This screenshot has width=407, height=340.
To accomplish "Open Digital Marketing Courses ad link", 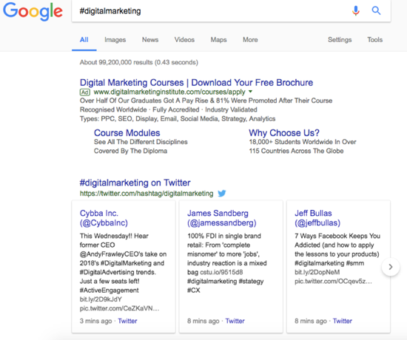I will point(196,83).
